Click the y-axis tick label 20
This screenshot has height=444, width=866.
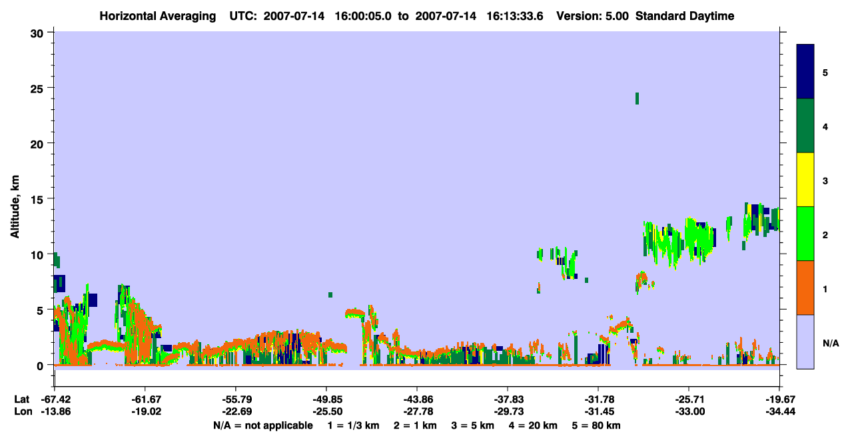coord(39,143)
